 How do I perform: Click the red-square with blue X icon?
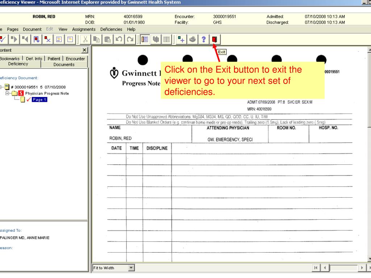47,39
